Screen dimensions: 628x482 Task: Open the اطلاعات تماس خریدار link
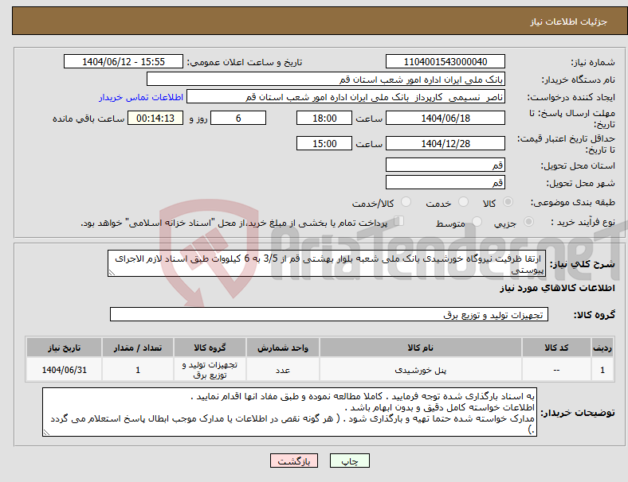(141, 97)
